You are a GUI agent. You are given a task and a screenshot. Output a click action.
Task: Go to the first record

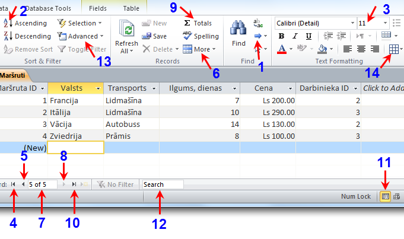tap(13, 184)
